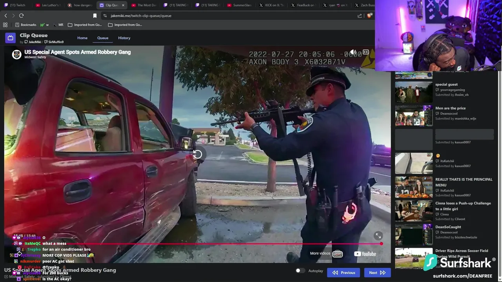Switch to the Lex Luthor's YouTube tab
The image size is (502, 282).
point(47,5)
